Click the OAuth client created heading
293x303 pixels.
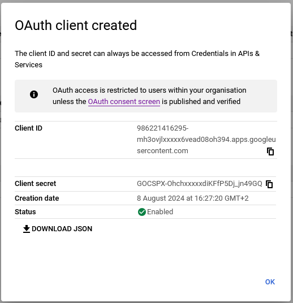(x=76, y=25)
